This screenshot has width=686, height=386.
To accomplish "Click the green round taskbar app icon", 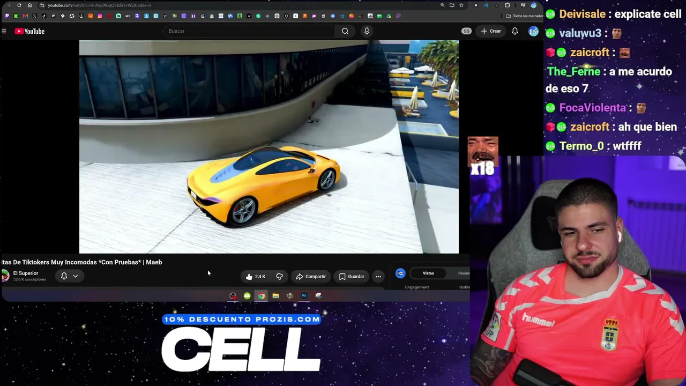I will pyautogui.click(x=247, y=296).
